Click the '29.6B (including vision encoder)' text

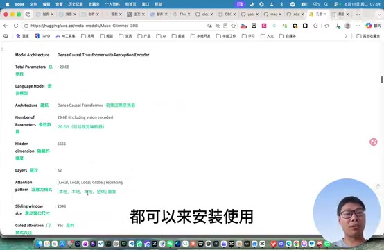coord(85,117)
